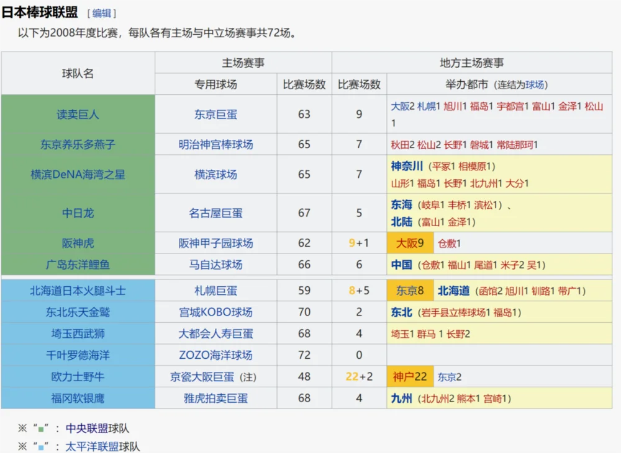The width and height of the screenshot is (621, 453).
Task: Click the 太平洋联盟 link in the footnote
Action: tap(92, 447)
